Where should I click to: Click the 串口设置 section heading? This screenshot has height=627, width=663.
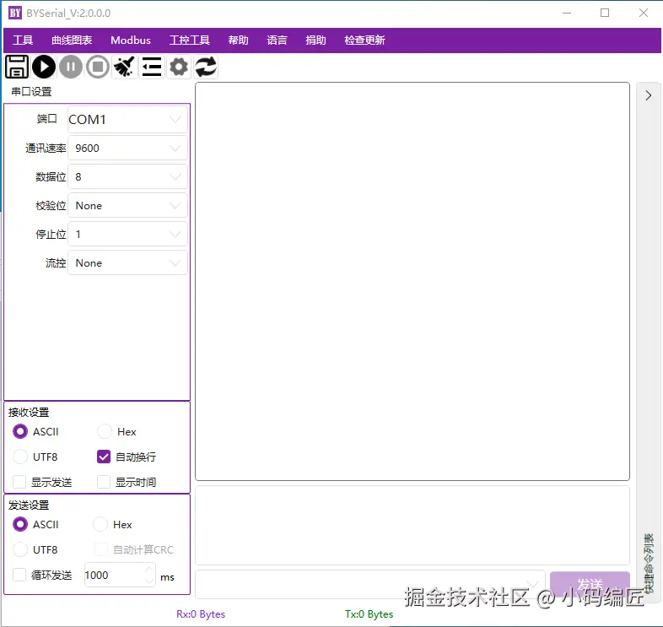pos(31,91)
